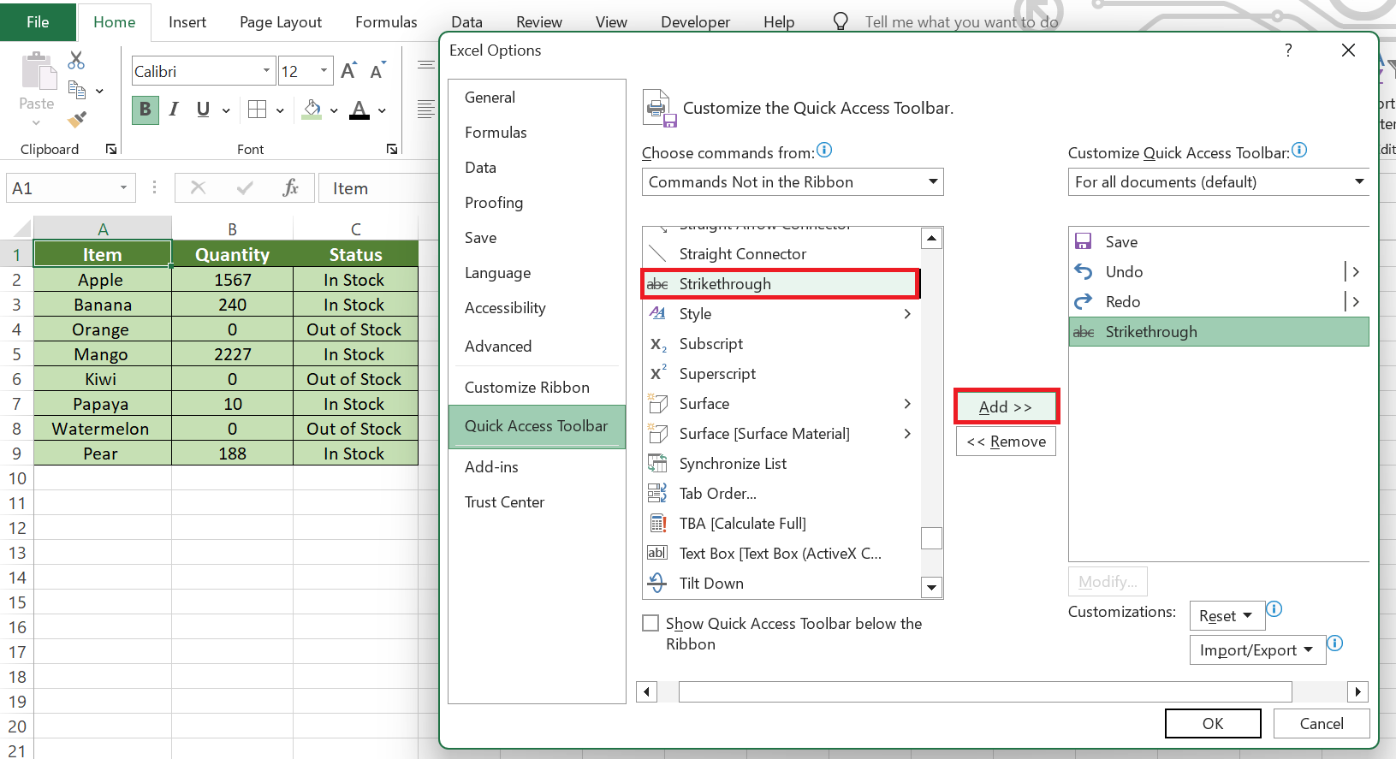This screenshot has height=759, width=1396.
Task: Check Show Quick Access Toolbar below Ribbon
Action: (x=650, y=623)
